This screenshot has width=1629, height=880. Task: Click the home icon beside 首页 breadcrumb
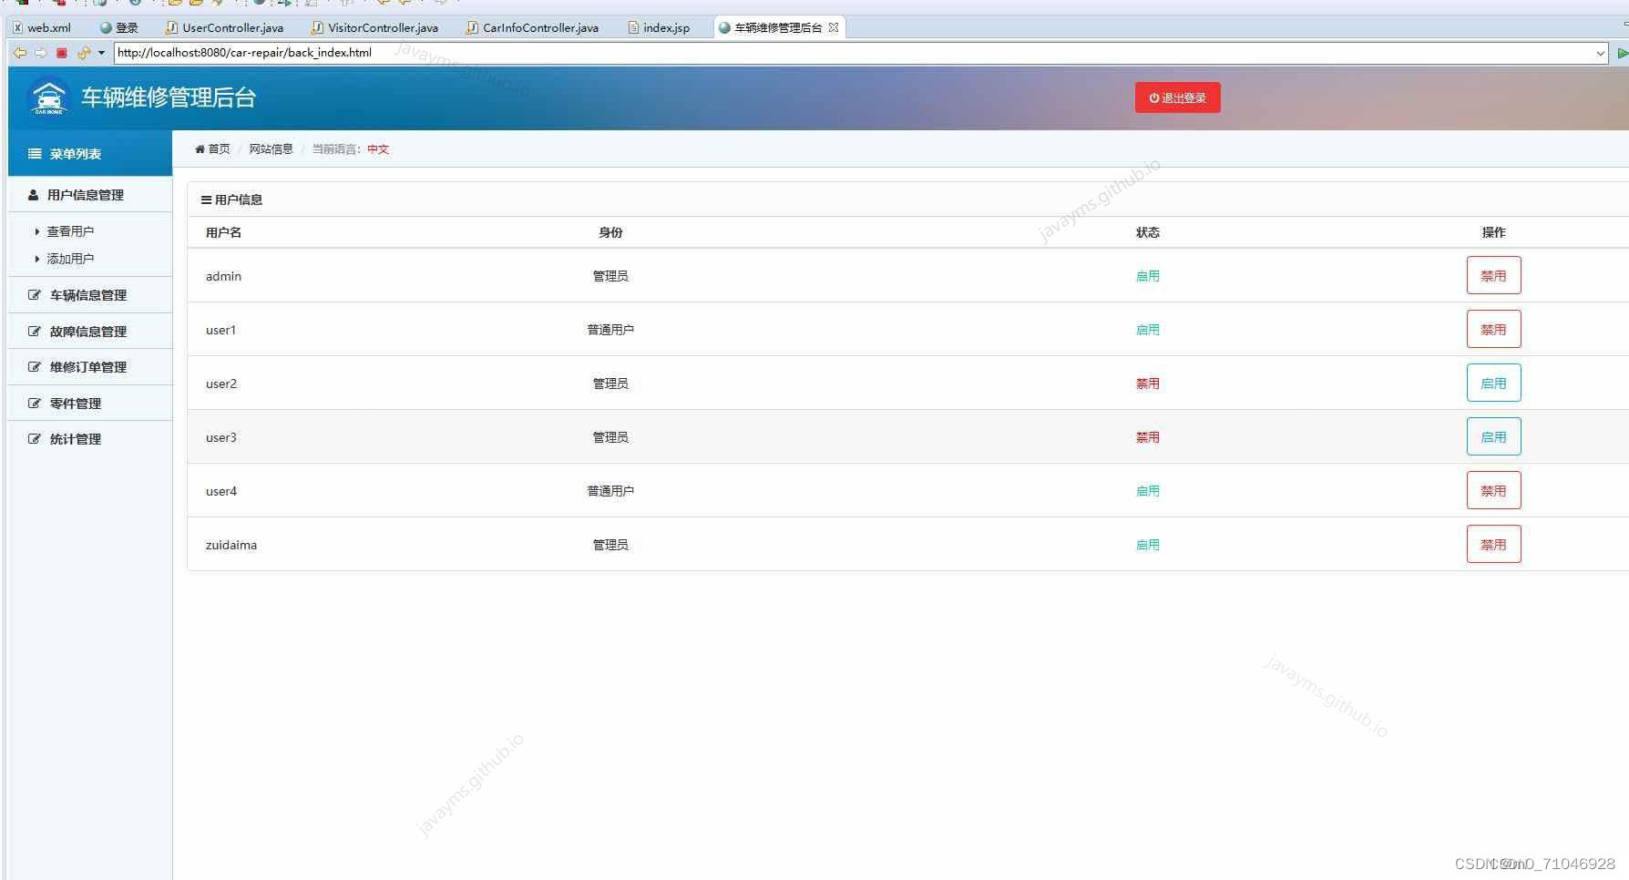(200, 149)
